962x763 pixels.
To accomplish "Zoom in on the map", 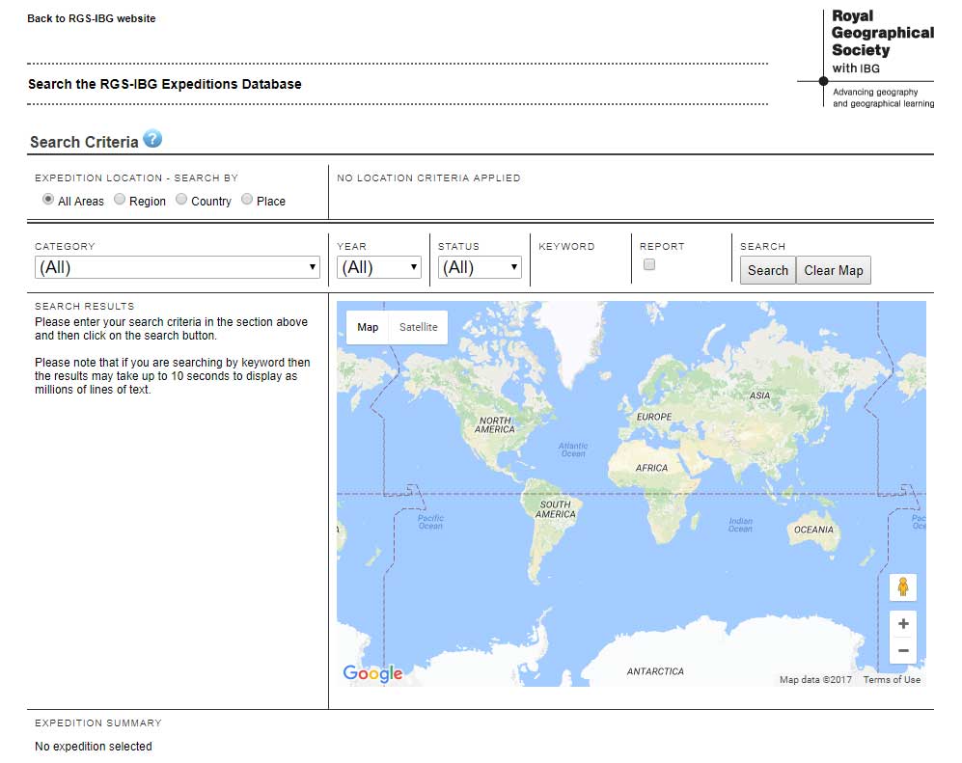I will click(x=903, y=624).
